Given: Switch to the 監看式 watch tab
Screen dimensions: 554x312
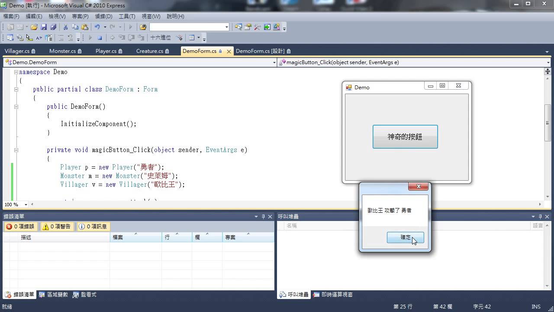Looking at the screenshot, I should pos(84,295).
